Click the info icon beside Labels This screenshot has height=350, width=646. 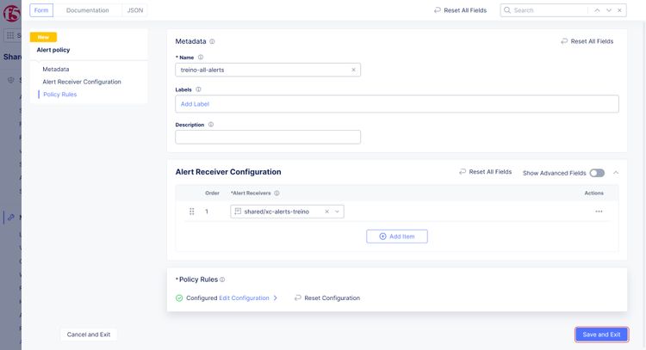(198, 89)
